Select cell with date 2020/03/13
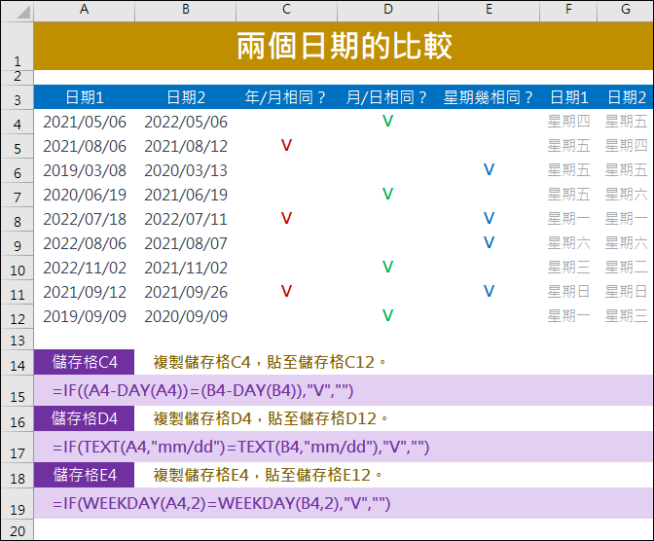 [186, 170]
